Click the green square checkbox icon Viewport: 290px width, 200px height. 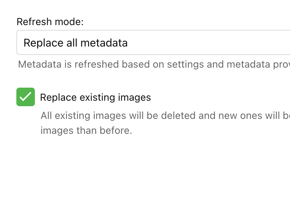click(25, 97)
